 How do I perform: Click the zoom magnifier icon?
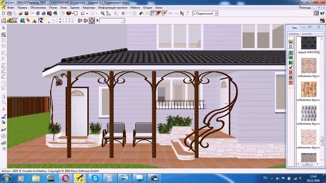coord(103,14)
